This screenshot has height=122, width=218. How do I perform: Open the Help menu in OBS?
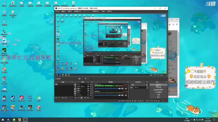(x=110, y=11)
